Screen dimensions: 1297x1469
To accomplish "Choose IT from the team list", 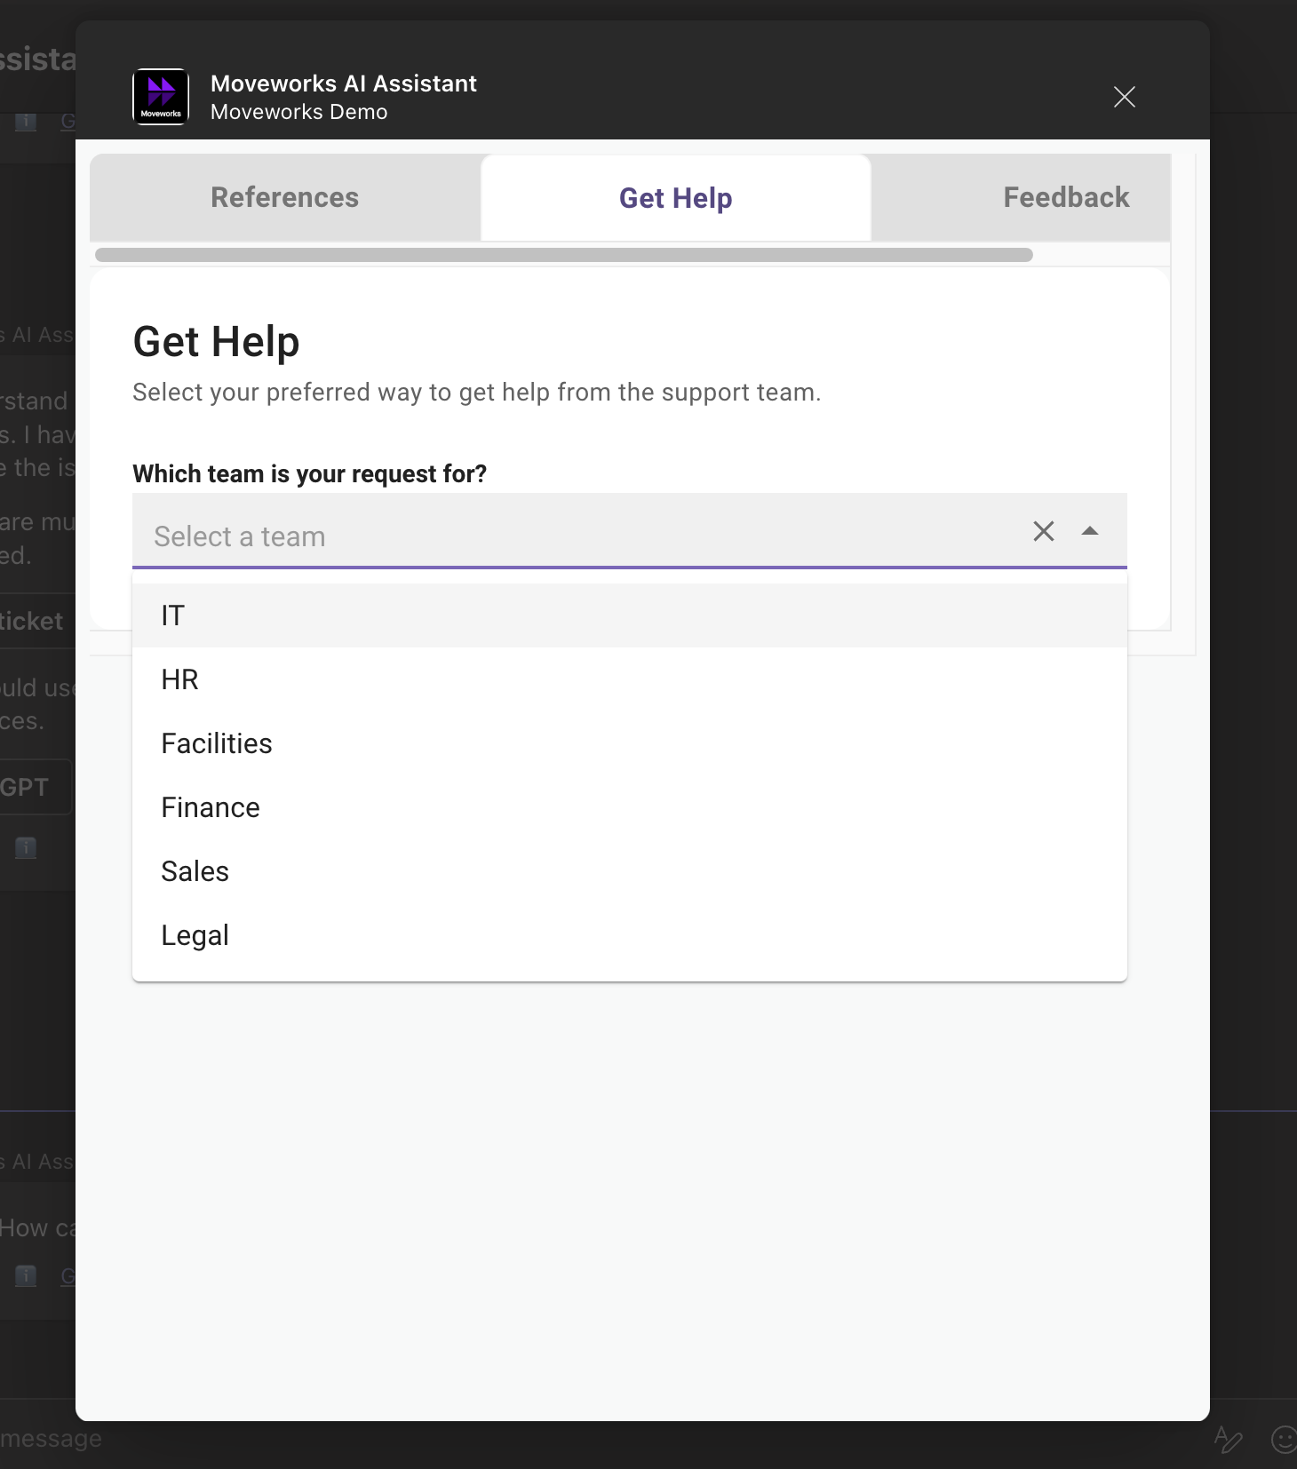I will 630,615.
